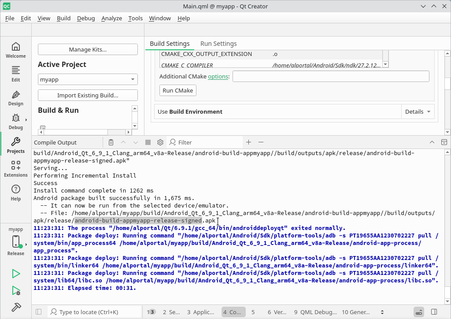Open the Window menu
Viewport: 451px width, 319px height.
click(160, 18)
